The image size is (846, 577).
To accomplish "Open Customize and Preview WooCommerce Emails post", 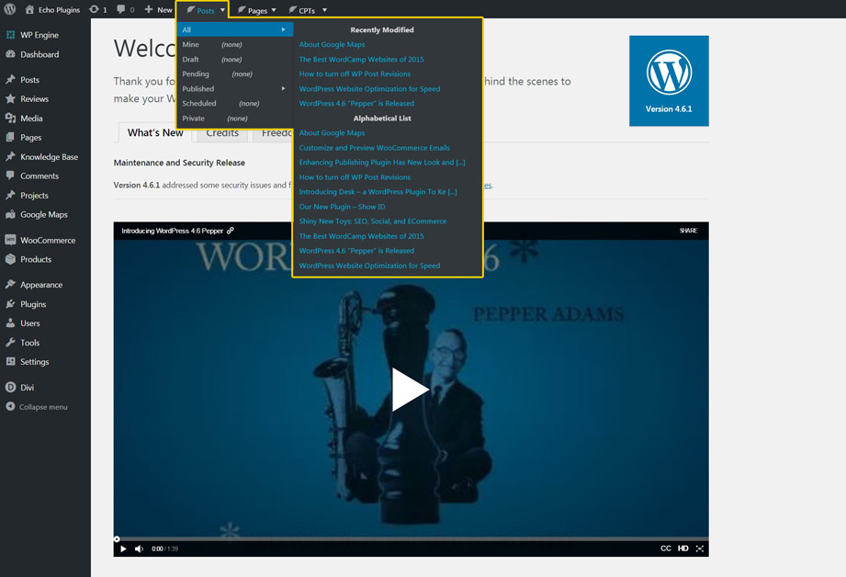I will tap(375, 147).
